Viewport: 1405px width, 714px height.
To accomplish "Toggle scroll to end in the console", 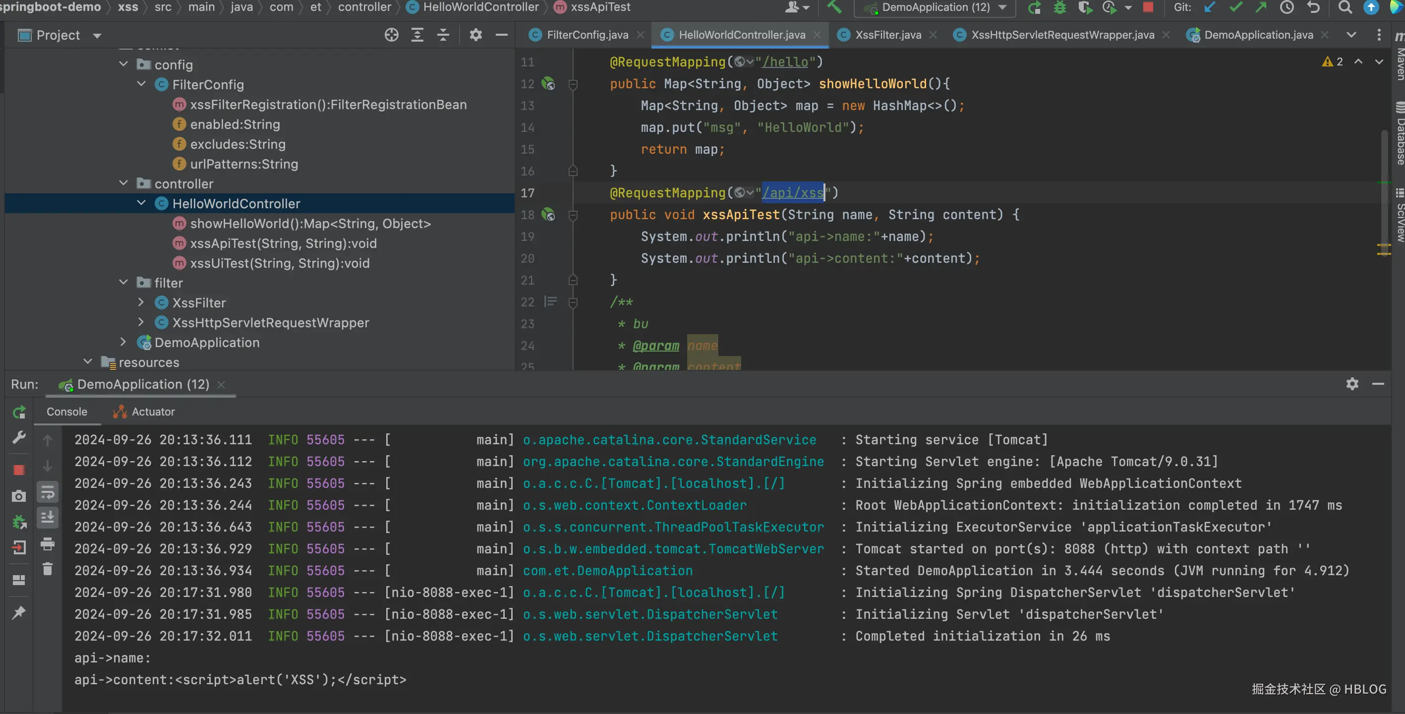I will click(x=48, y=517).
